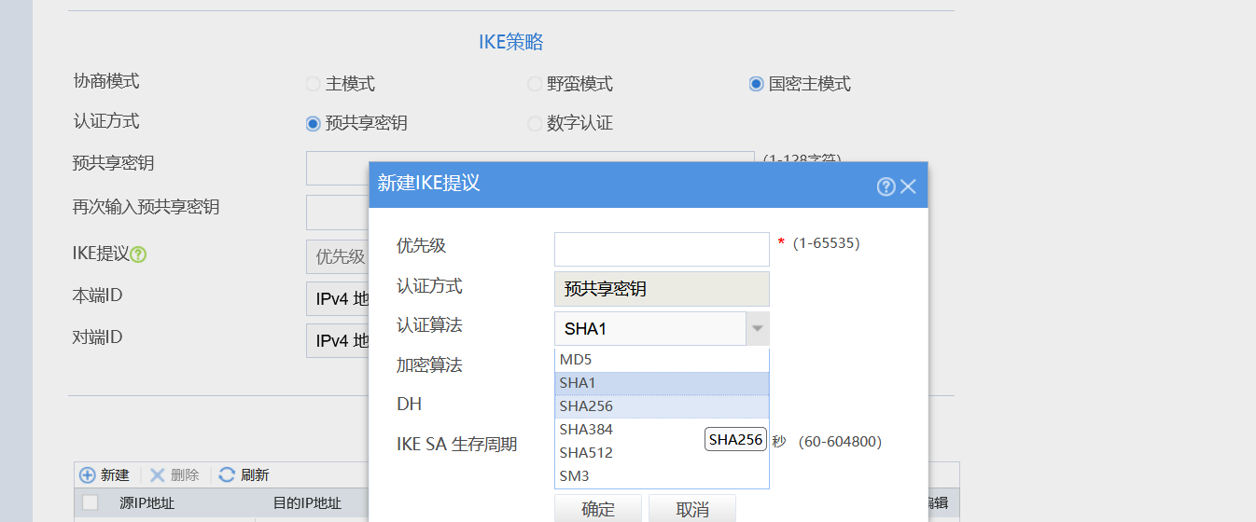Click the 删除 icon in table toolbar
The height and width of the screenshot is (522, 1256).
[x=158, y=475]
